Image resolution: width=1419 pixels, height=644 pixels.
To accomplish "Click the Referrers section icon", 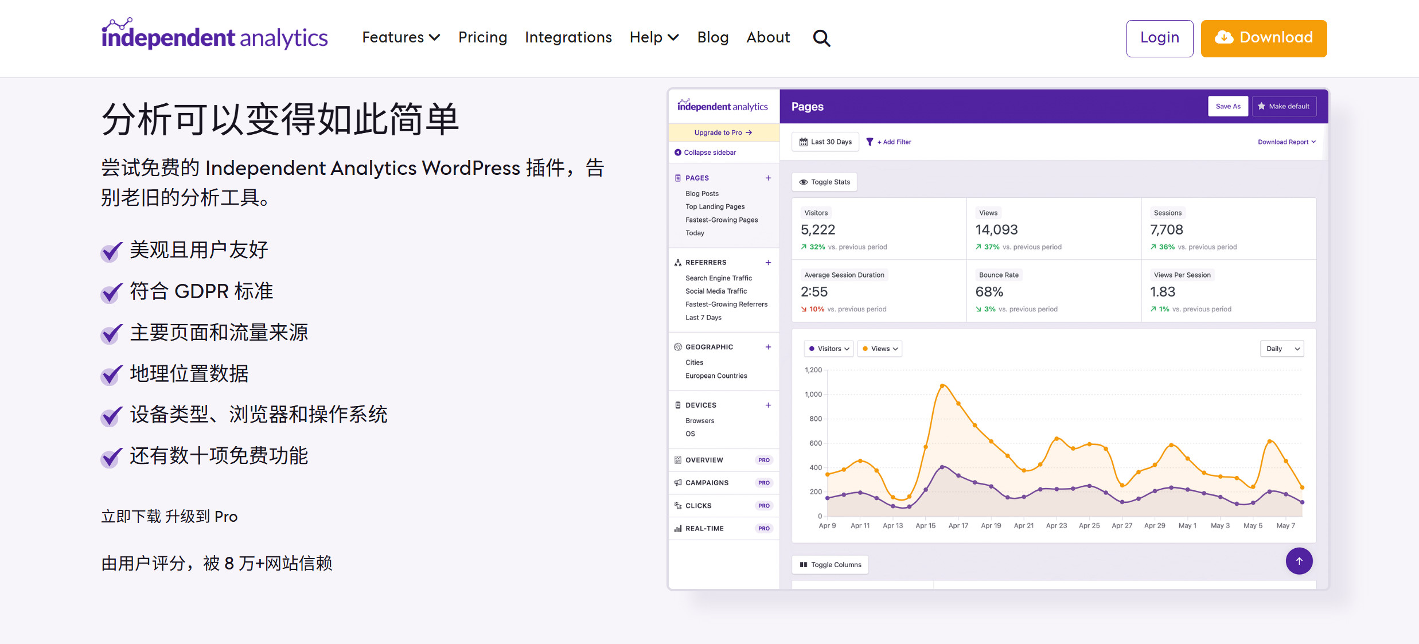I will pyautogui.click(x=678, y=262).
